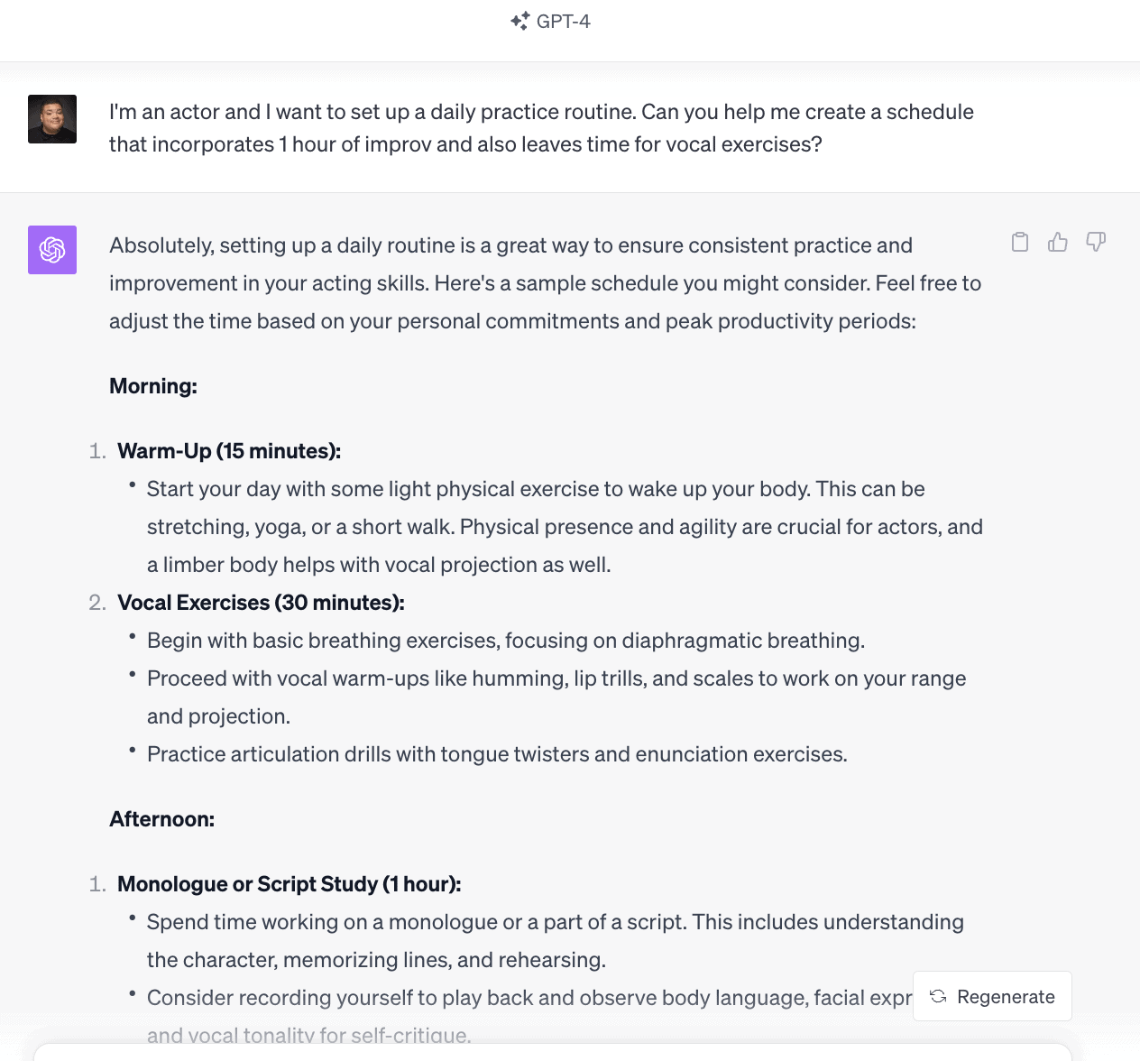This screenshot has width=1140, height=1061.
Task: Copy the assistant response with the clipboard icon
Action: click(x=1020, y=242)
